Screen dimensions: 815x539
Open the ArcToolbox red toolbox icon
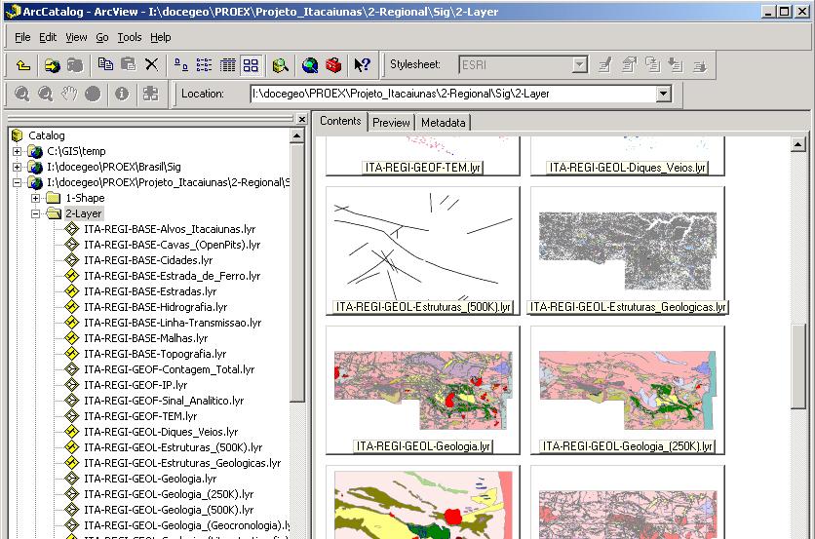333,65
